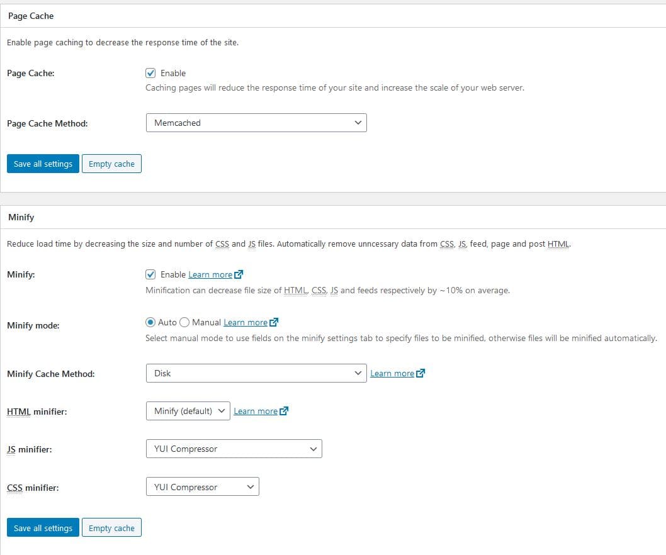Select the Auto minify mode radio button
Viewport: 666px width, 555px height.
click(x=150, y=322)
